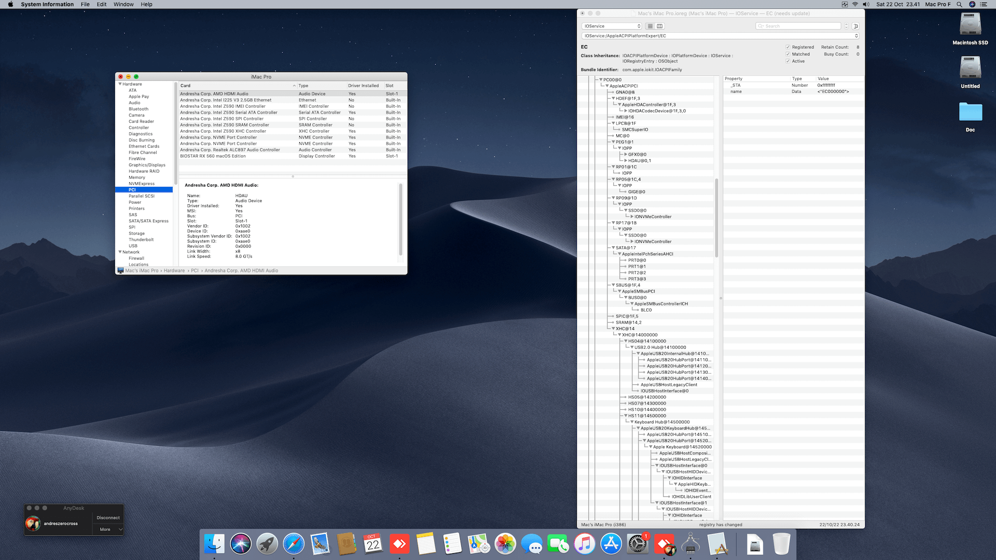Viewport: 996px width, 560px height.
Task: Open the IOService plane dropdown
Action: pyautogui.click(x=612, y=26)
